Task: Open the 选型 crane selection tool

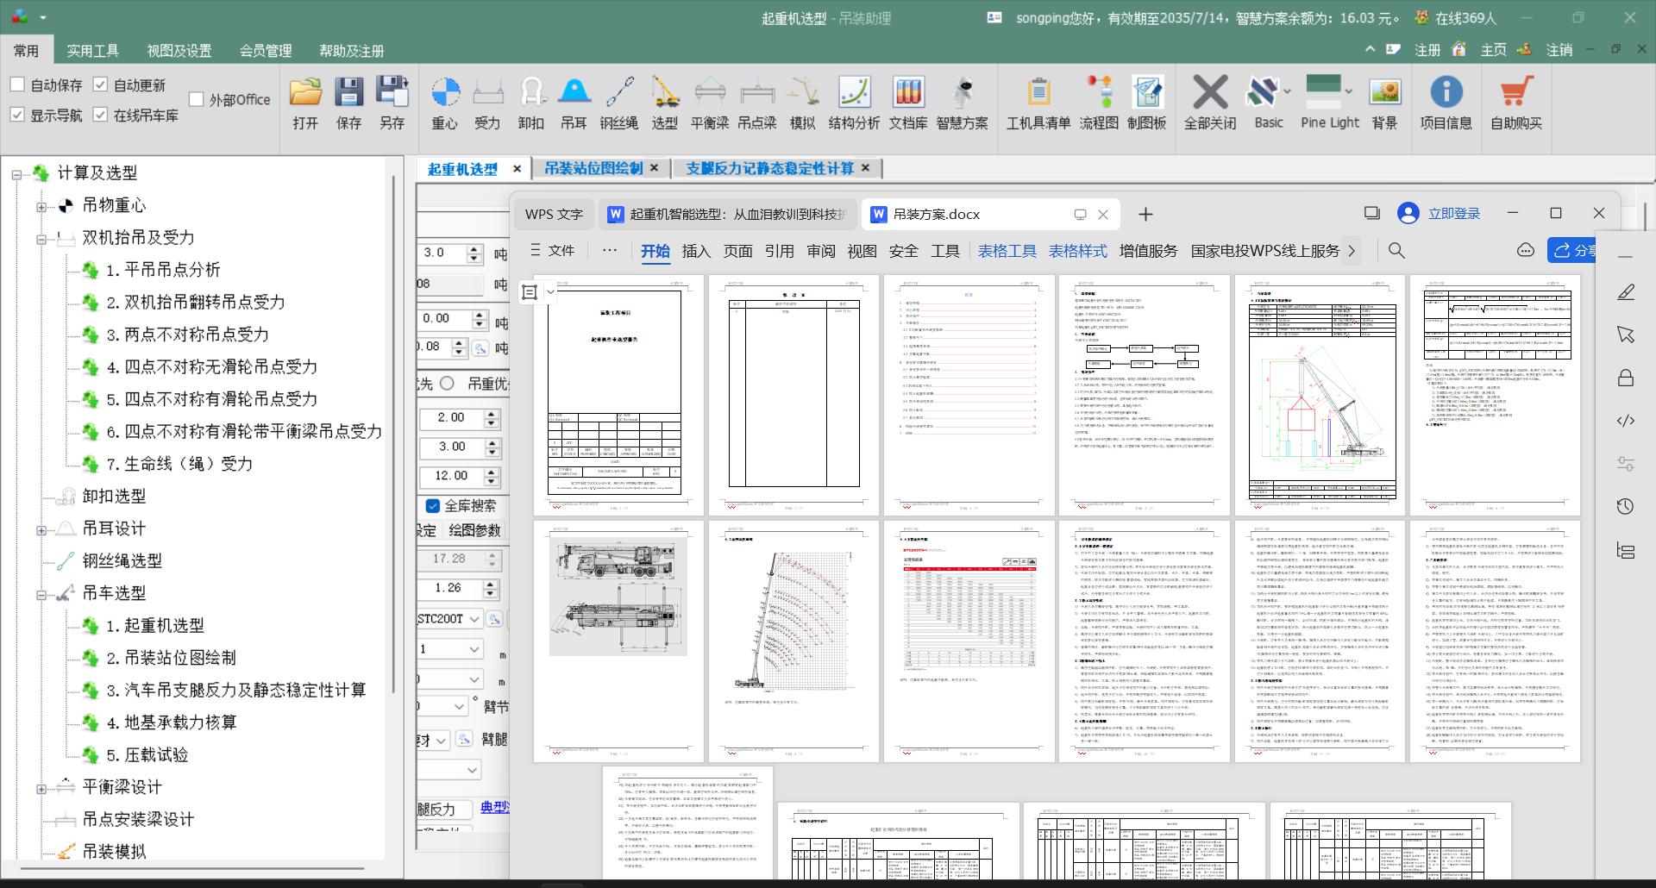Action: [x=665, y=92]
